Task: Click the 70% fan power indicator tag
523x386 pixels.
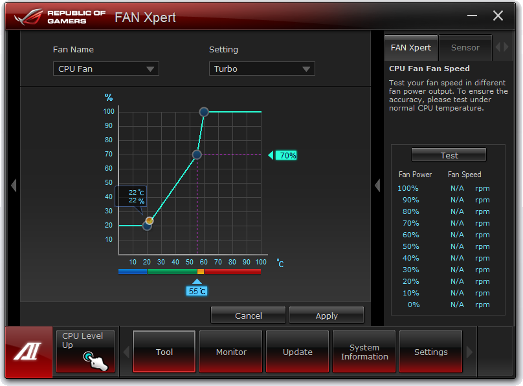Action: pos(283,155)
